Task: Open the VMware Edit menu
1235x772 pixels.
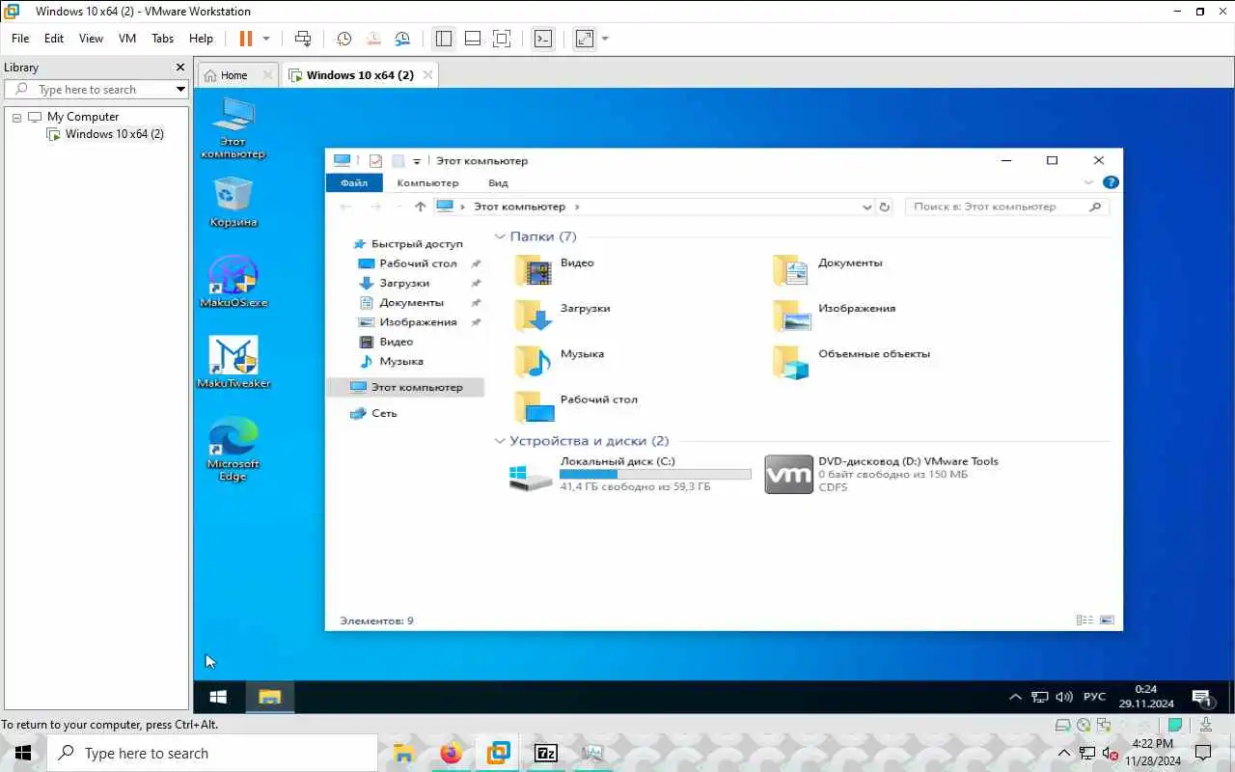Action: [x=54, y=39]
